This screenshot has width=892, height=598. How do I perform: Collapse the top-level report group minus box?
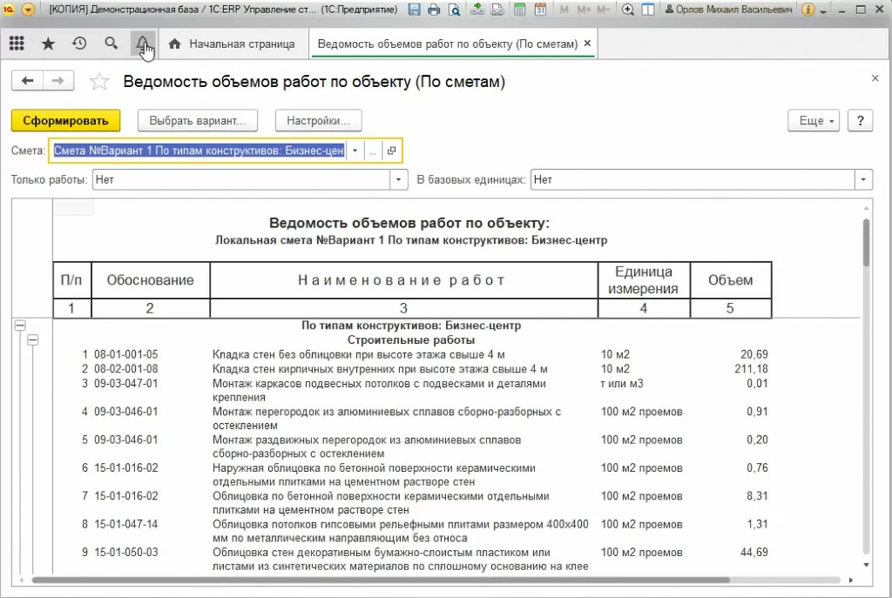pyautogui.click(x=20, y=325)
